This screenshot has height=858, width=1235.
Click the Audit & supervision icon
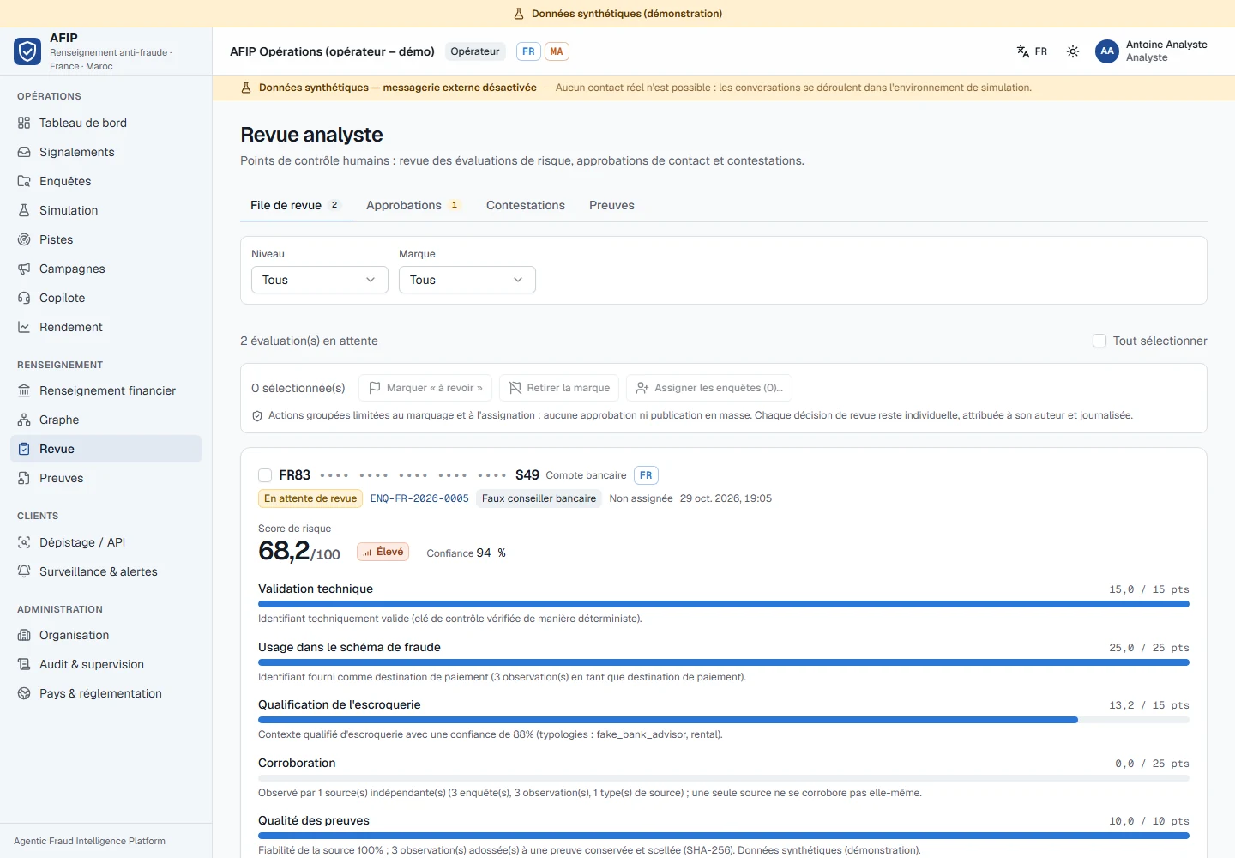click(24, 664)
